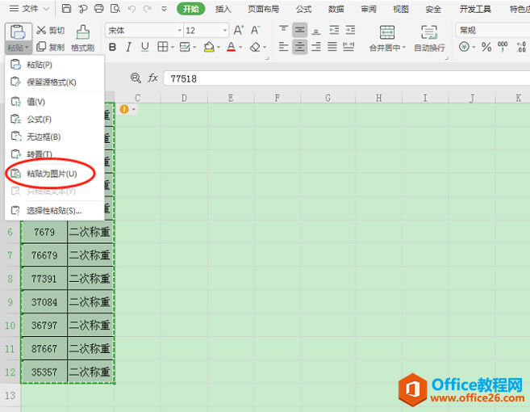This screenshot has width=530, height=412.
Task: Click the Redo arrow
Action: click(147, 9)
